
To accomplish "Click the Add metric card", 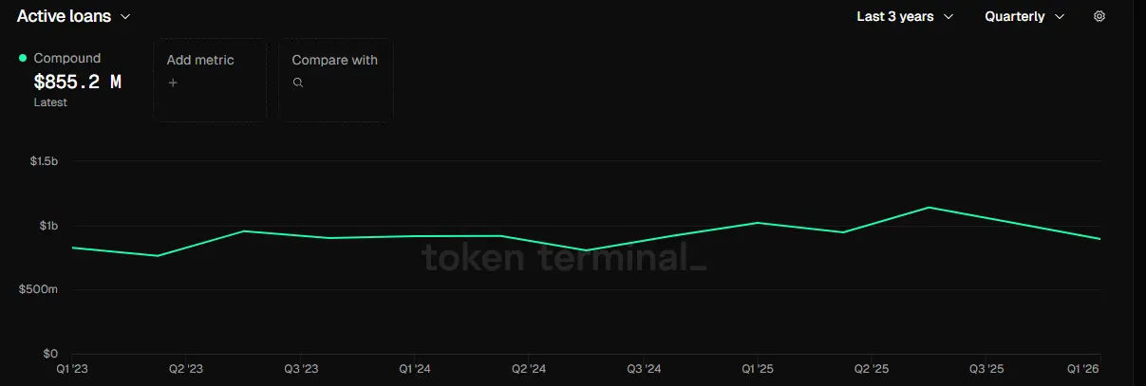I will point(210,81).
